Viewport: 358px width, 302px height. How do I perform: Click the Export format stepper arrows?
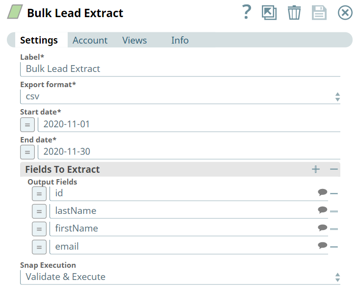337,97
